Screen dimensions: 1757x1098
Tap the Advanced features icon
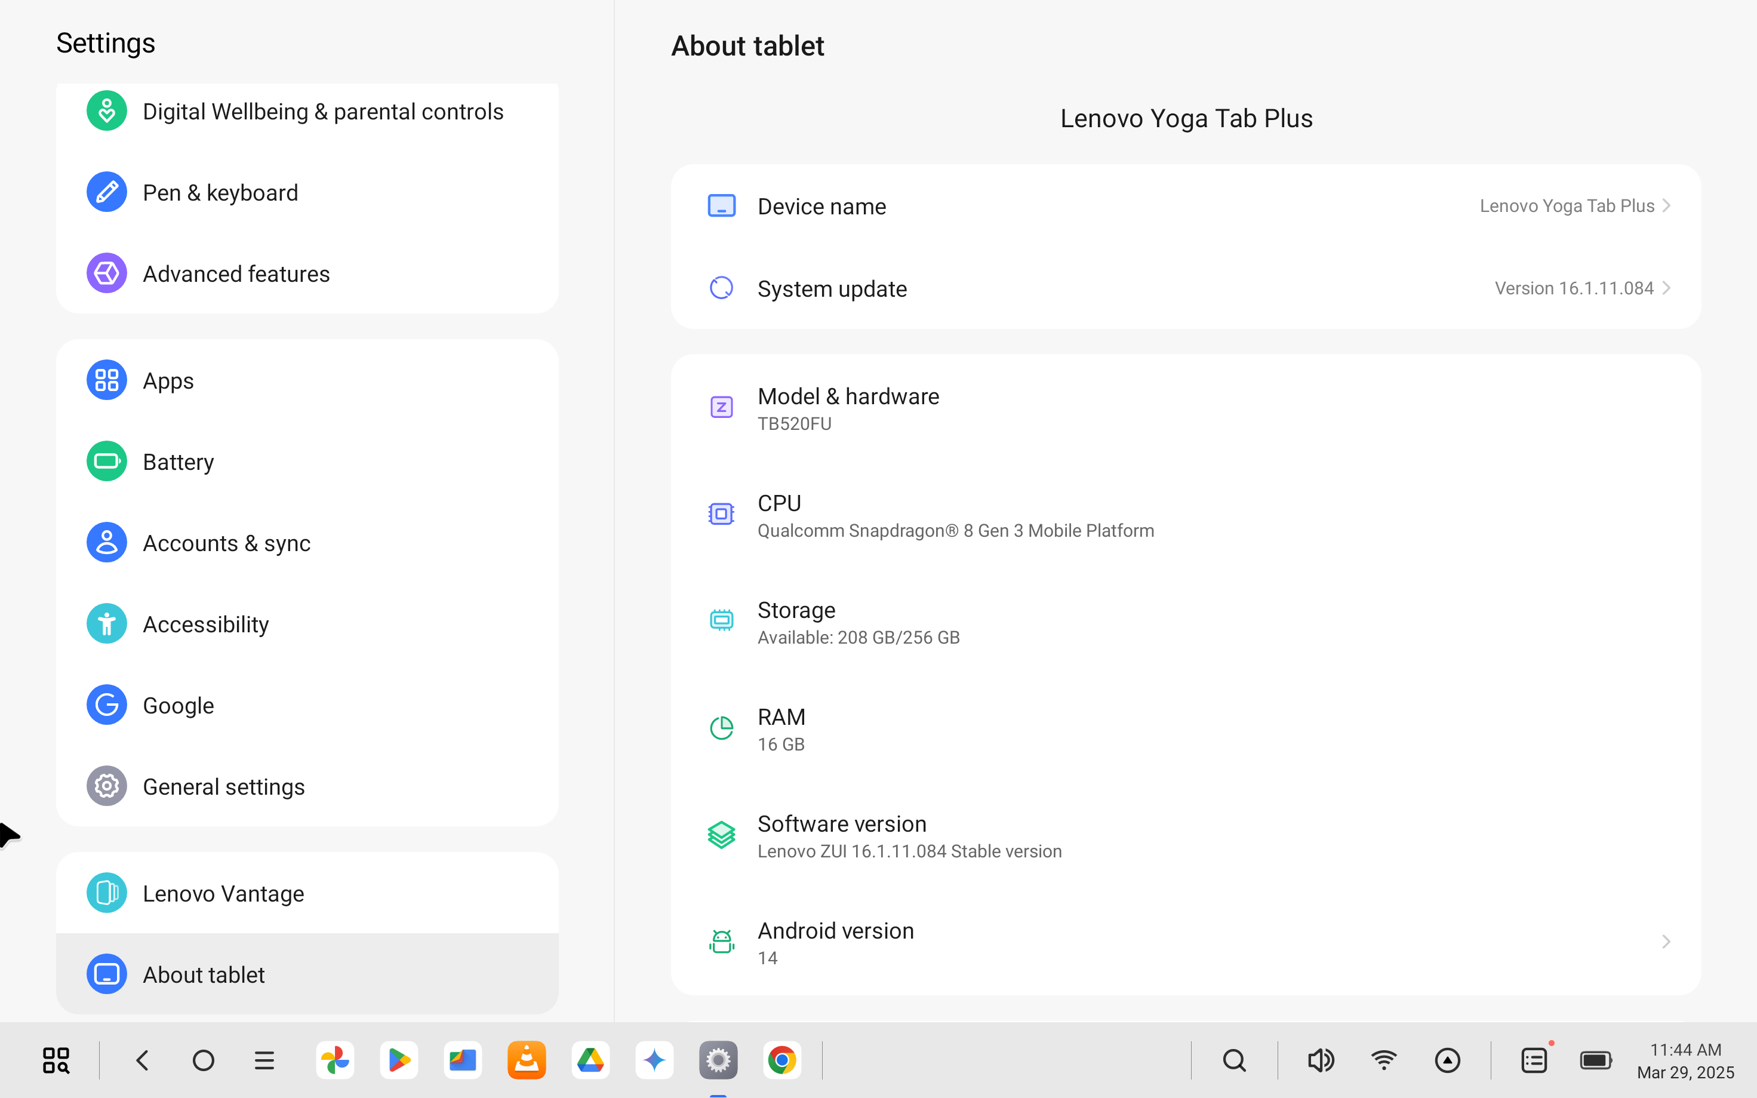click(107, 274)
